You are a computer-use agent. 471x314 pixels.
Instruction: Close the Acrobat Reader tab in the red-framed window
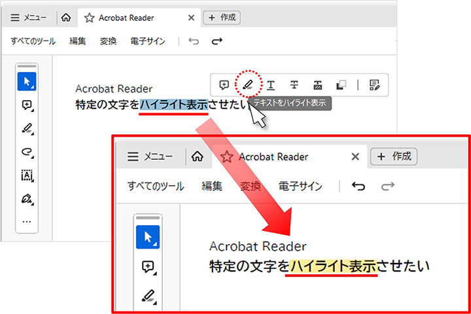click(x=355, y=157)
